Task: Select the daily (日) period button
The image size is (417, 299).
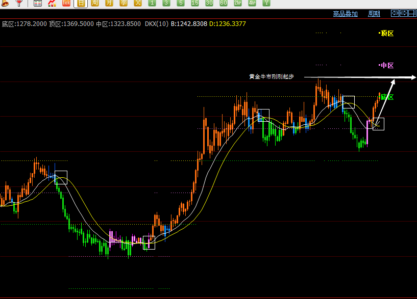Action: (81, 3)
